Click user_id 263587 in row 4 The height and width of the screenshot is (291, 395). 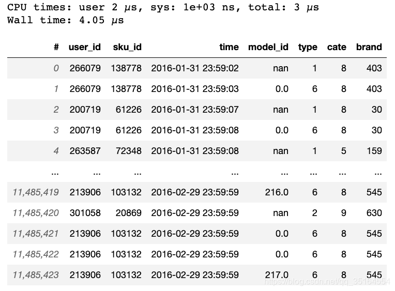click(x=85, y=151)
